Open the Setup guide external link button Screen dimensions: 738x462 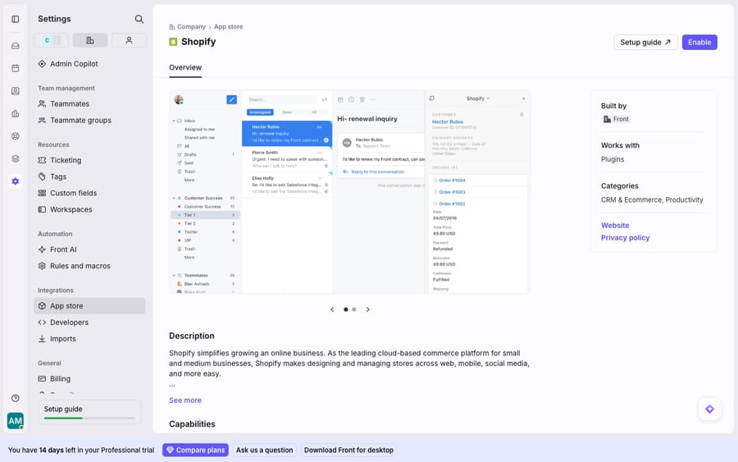point(645,43)
